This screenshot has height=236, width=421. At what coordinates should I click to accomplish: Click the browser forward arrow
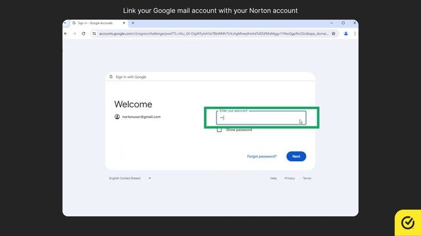click(74, 33)
